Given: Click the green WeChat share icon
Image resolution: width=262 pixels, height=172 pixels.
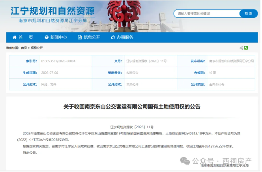Looking at the screenshot, I should pyautogui.click(x=246, y=48).
